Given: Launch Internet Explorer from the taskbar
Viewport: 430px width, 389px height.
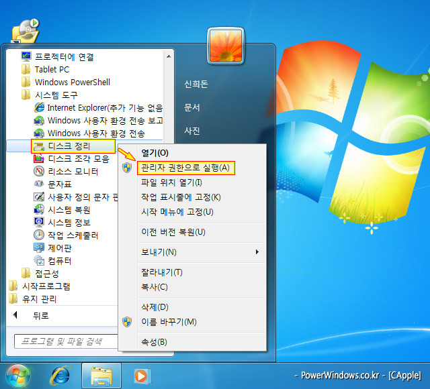Looking at the screenshot, I should pyautogui.click(x=60, y=376).
